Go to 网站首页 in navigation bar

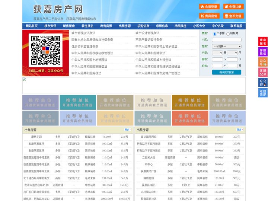click(32, 26)
